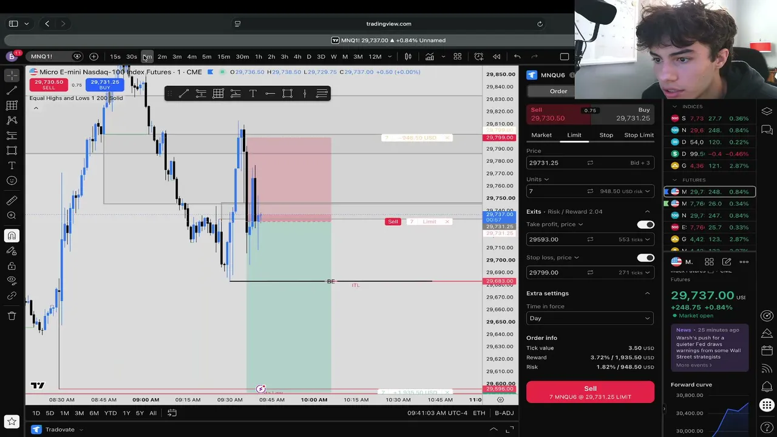The width and height of the screenshot is (777, 437).
Task: Click the add symbol plus button
Action: tap(93, 56)
